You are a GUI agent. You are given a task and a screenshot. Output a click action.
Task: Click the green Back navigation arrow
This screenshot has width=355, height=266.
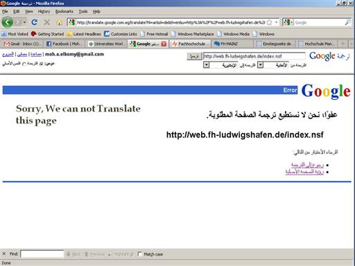(x=7, y=22)
